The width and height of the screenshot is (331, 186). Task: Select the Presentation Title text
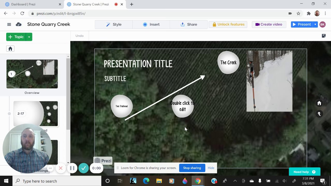(138, 64)
